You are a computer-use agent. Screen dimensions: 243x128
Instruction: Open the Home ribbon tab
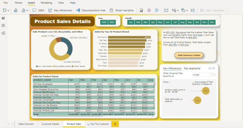pyautogui.click(x=18, y=3)
